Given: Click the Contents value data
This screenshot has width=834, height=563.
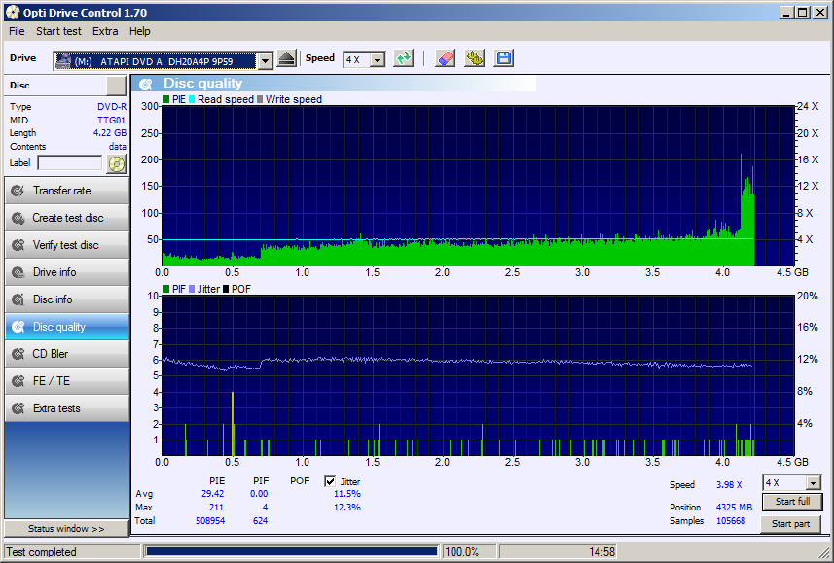Looking at the screenshot, I should (x=118, y=146).
